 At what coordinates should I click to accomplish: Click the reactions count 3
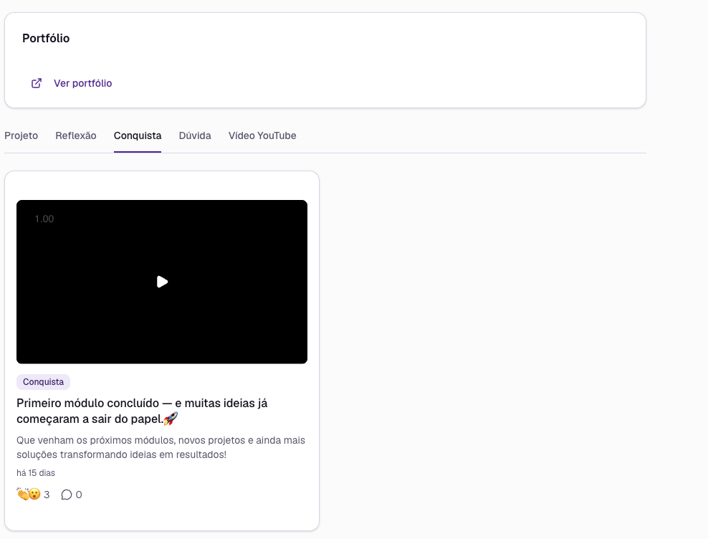click(47, 495)
